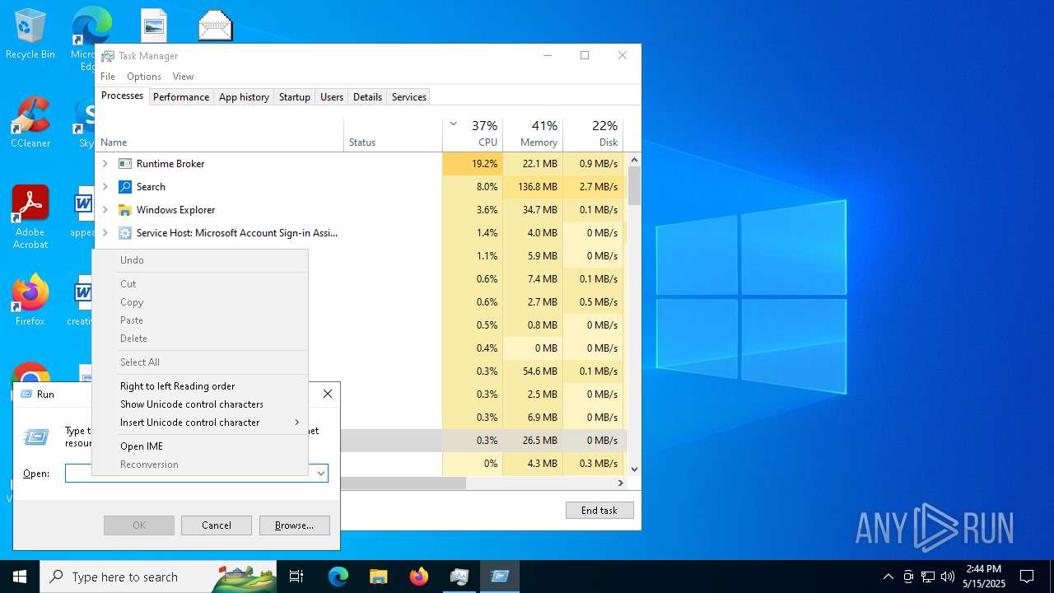
Task: Switch to the Services tab
Action: (409, 97)
